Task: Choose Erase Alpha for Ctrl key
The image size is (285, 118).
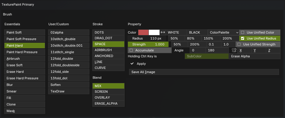Action: pyautogui.click(x=255, y=56)
